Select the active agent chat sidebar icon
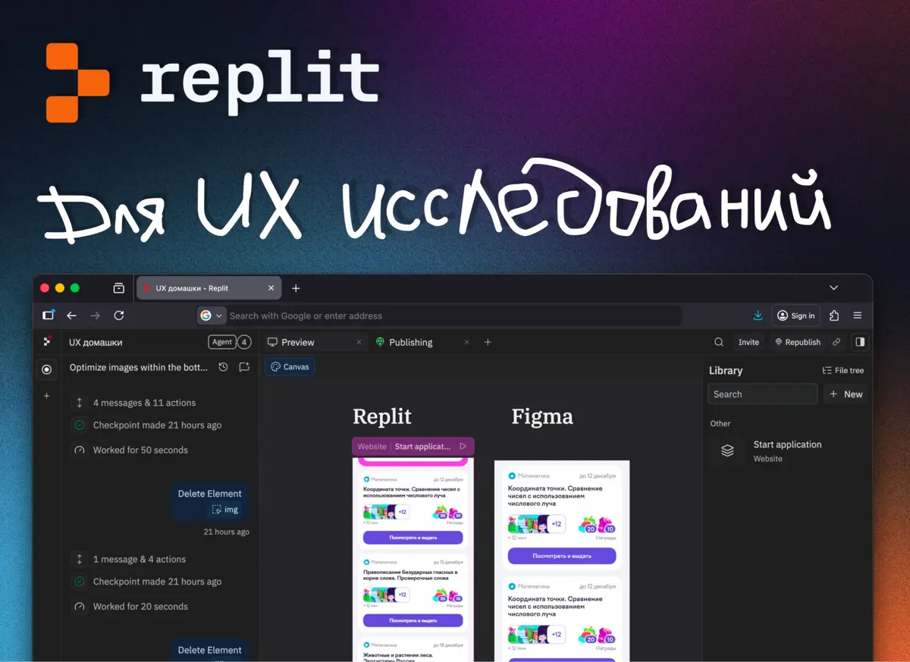Image resolution: width=910 pixels, height=662 pixels. tap(47, 369)
